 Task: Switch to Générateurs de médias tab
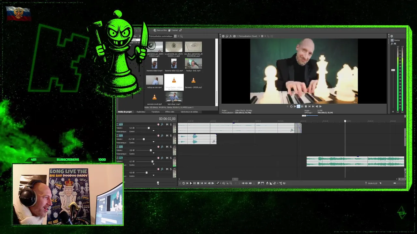pyautogui.click(x=189, y=112)
